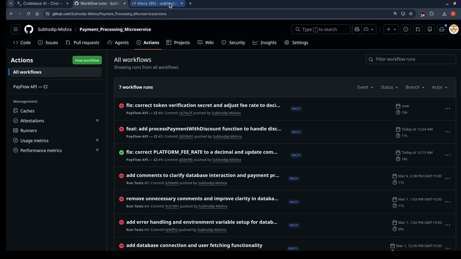Screen dimensions: 461x259
Task: Open commit cb74a7f link
Action: [x=185, y=113]
